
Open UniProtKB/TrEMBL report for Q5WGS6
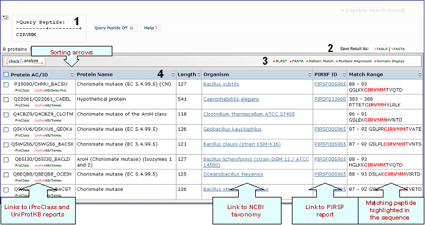point(48,150)
